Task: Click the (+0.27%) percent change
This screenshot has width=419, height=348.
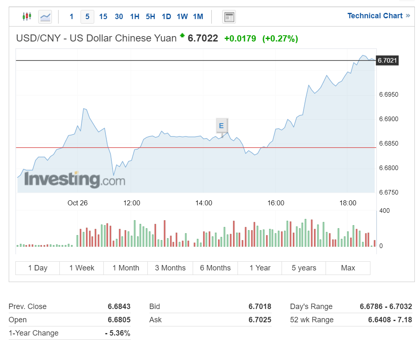Action: (280, 39)
